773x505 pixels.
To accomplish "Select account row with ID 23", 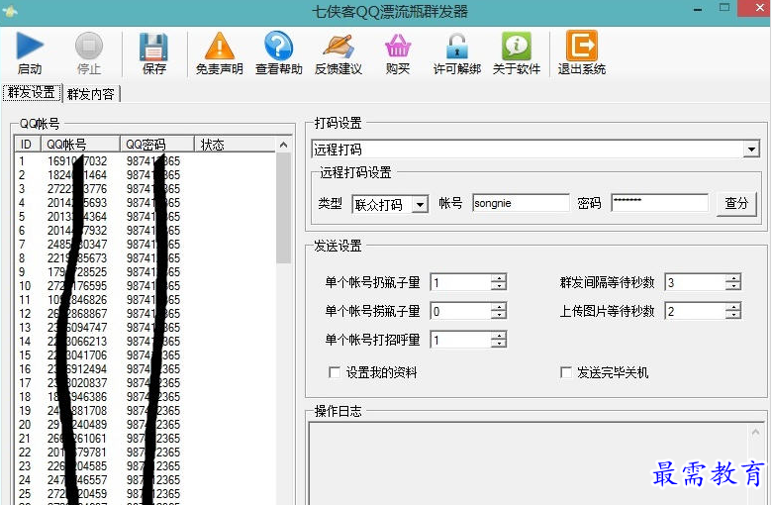I will (x=145, y=466).
